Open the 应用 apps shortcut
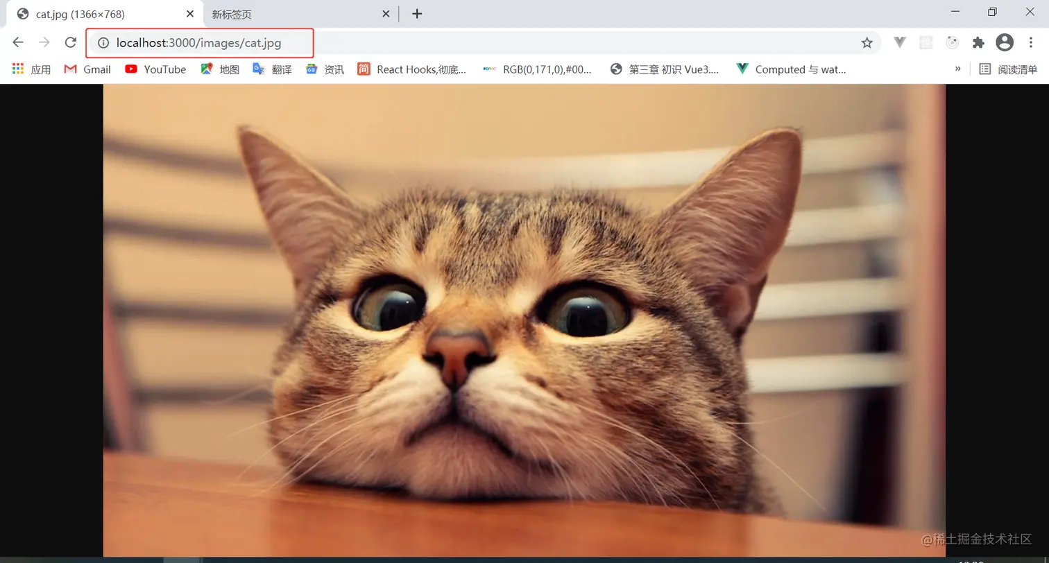The image size is (1049, 563). coord(32,69)
